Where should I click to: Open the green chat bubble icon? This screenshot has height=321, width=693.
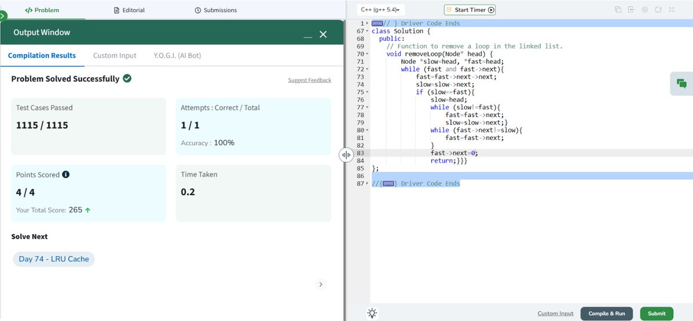pos(681,84)
